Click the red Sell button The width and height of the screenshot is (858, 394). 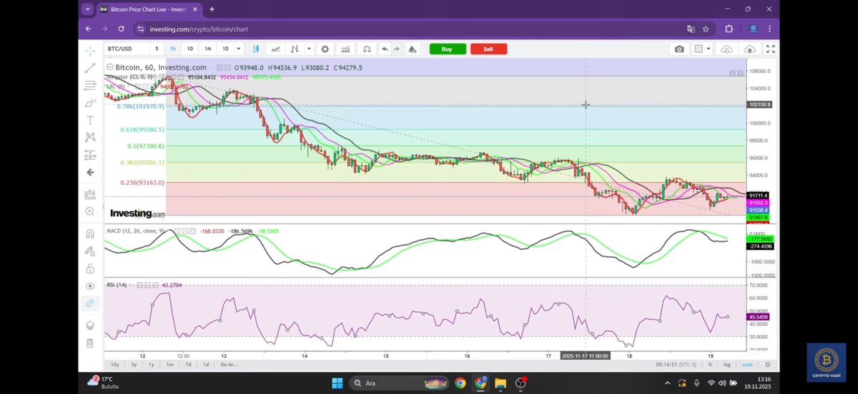point(488,49)
